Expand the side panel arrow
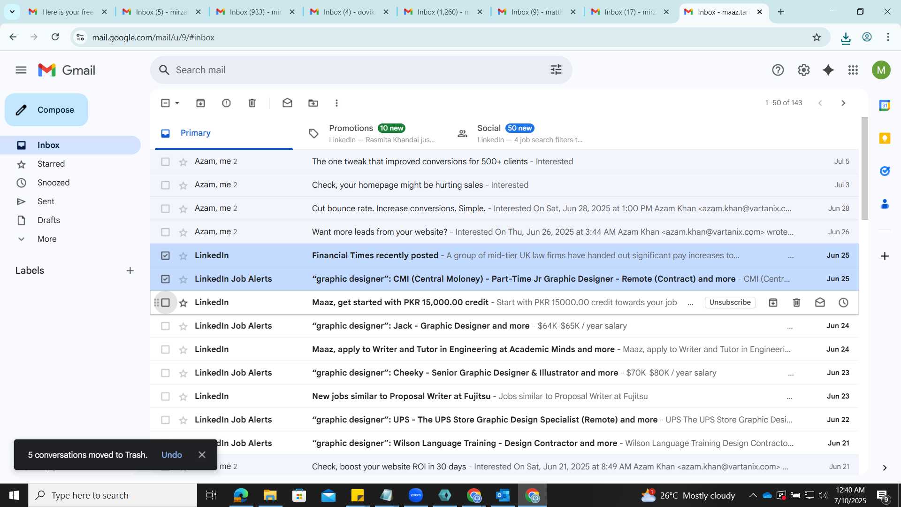This screenshot has height=507, width=901. [885, 468]
